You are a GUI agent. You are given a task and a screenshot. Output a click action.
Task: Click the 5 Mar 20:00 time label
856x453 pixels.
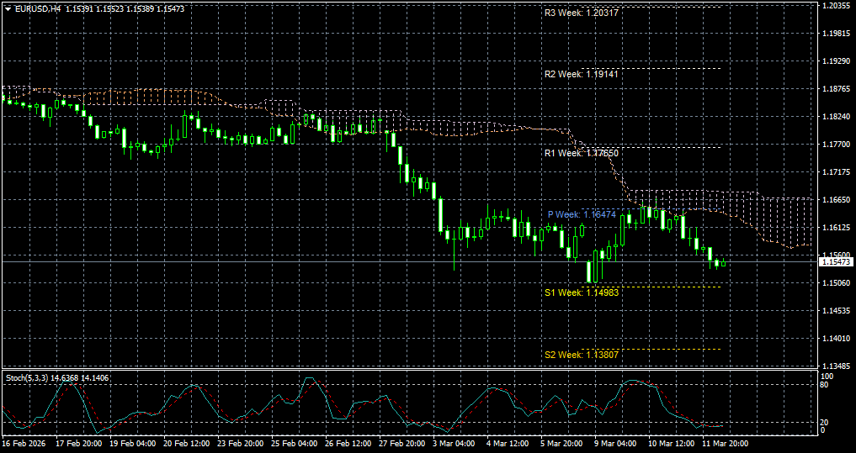point(562,444)
